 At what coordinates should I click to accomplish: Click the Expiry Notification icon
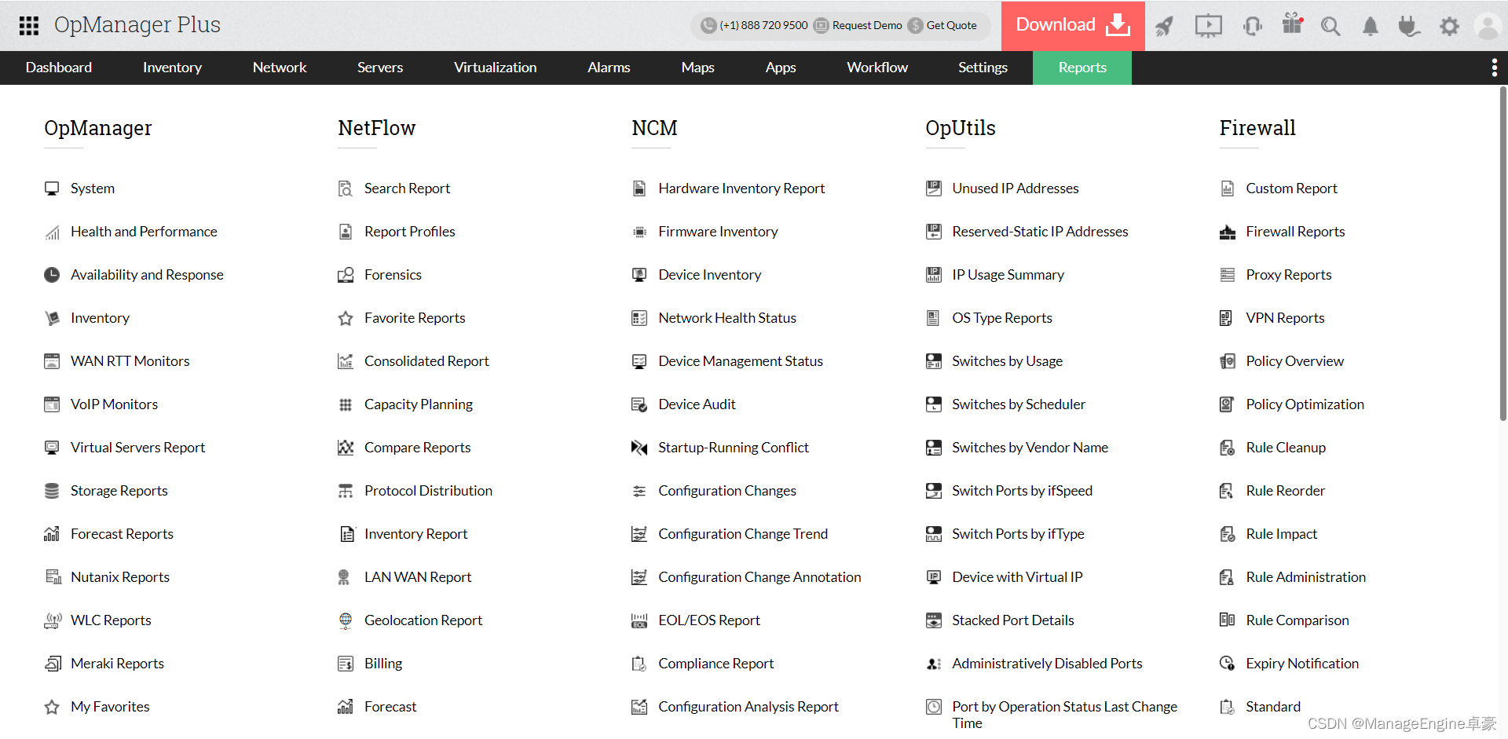click(x=1227, y=664)
